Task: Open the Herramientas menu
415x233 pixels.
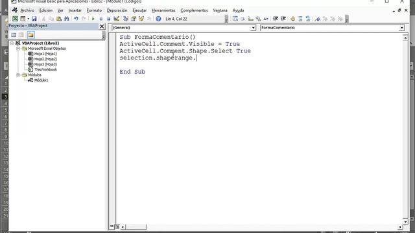Action: (163, 10)
